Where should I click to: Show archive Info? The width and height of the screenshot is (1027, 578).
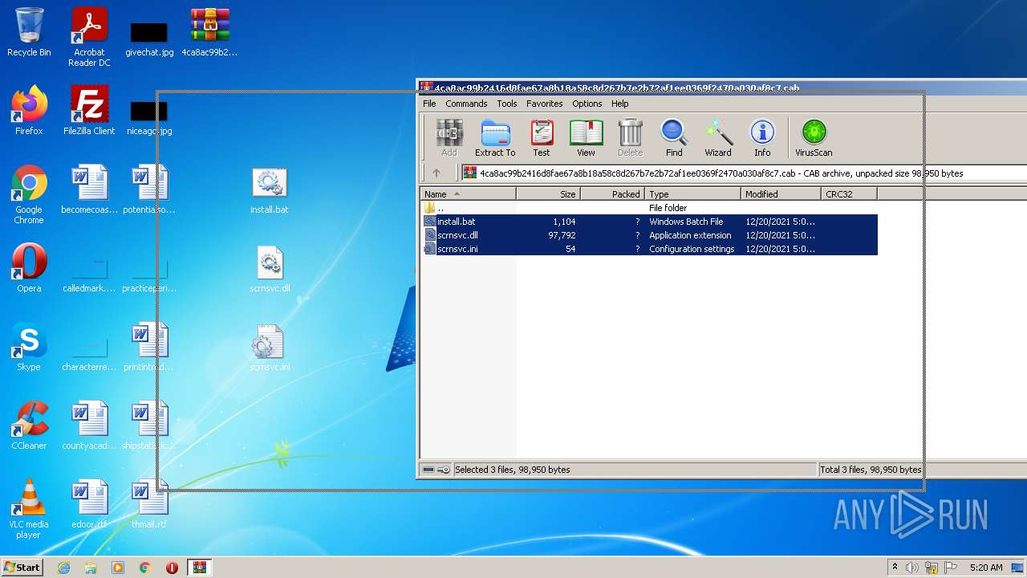pyautogui.click(x=762, y=138)
